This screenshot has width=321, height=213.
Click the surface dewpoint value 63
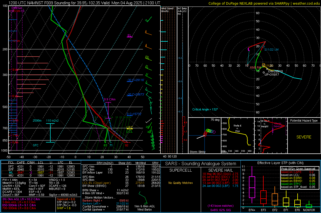[106, 145]
